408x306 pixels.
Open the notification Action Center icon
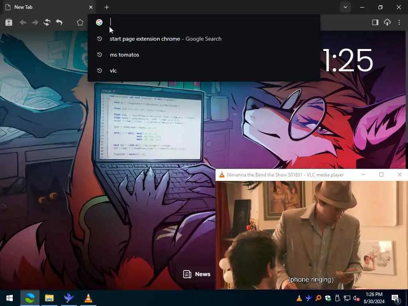pyautogui.click(x=396, y=298)
